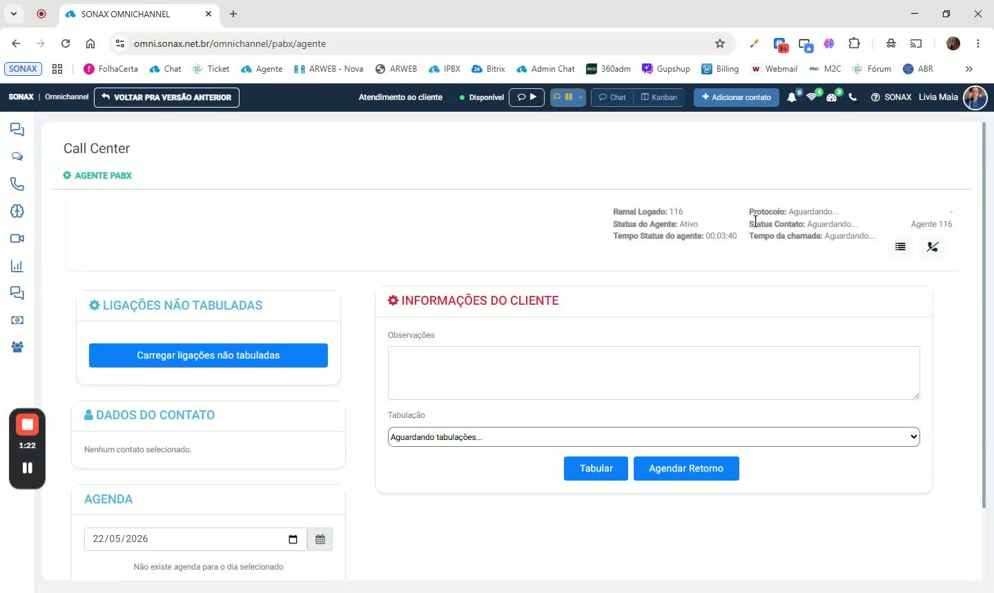Click the color picker extension icon
The height and width of the screenshot is (593, 994).
tap(754, 43)
